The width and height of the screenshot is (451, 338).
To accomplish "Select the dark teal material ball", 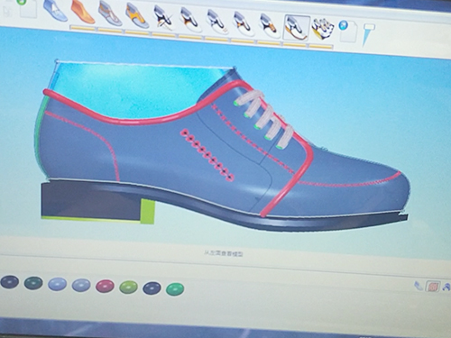I will point(33,283).
